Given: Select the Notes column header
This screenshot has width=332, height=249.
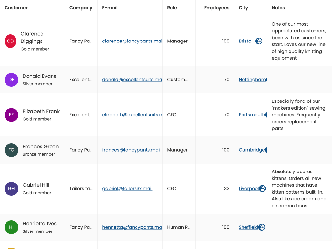Looking at the screenshot, I should coord(278,8).
